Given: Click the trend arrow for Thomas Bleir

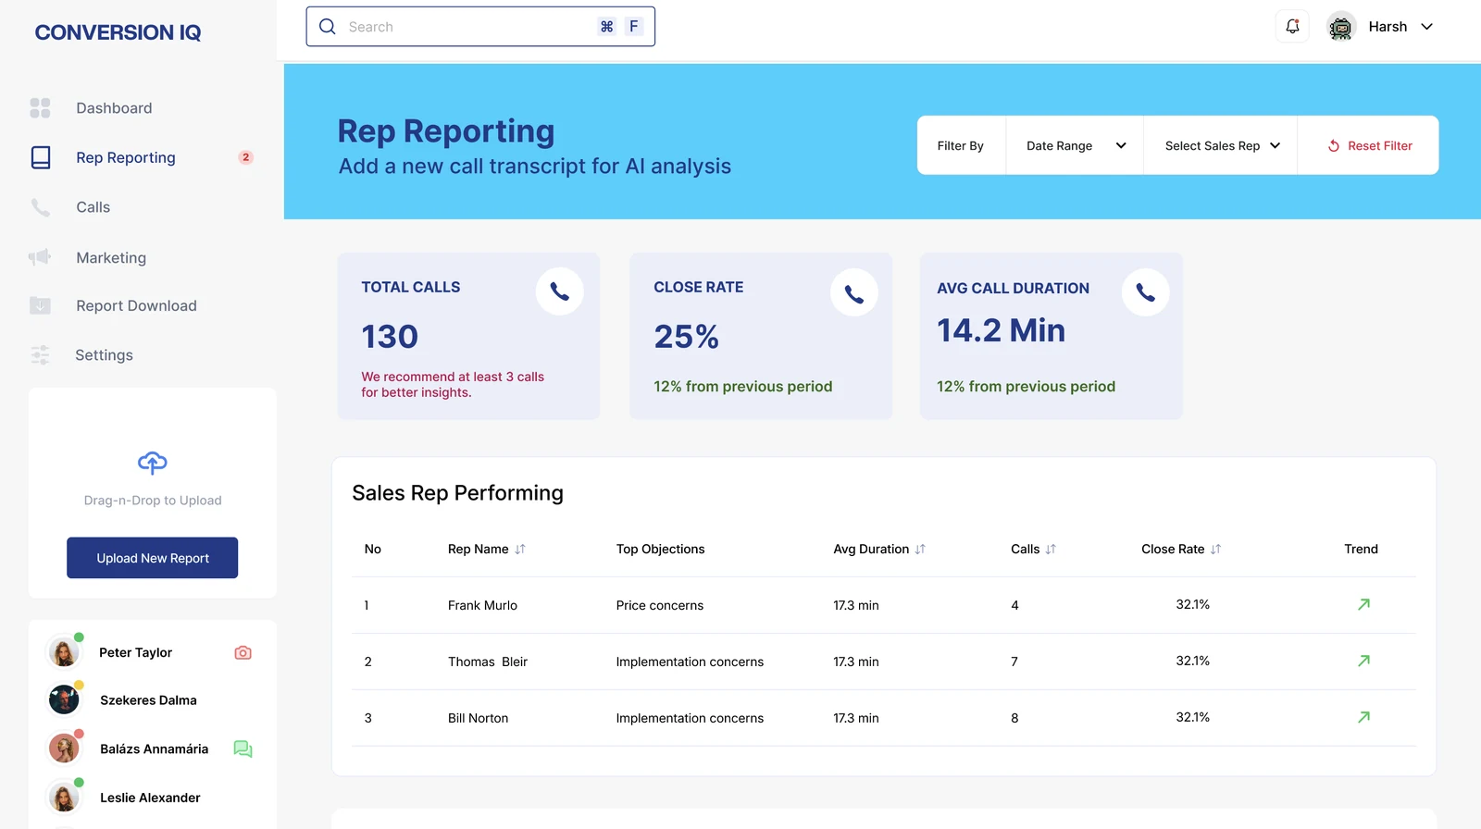Looking at the screenshot, I should [x=1363, y=661].
